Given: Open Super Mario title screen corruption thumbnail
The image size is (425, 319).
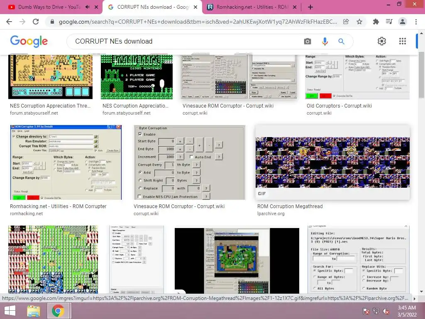Looking at the screenshot, I should coord(137,77).
